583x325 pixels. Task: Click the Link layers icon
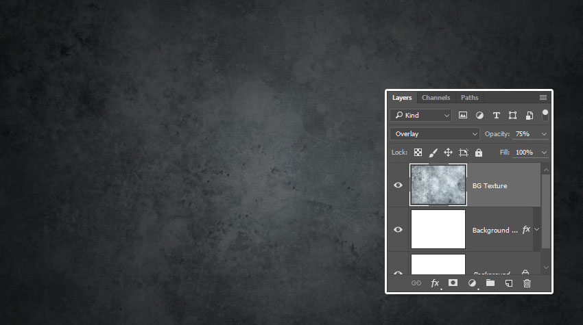[416, 283]
